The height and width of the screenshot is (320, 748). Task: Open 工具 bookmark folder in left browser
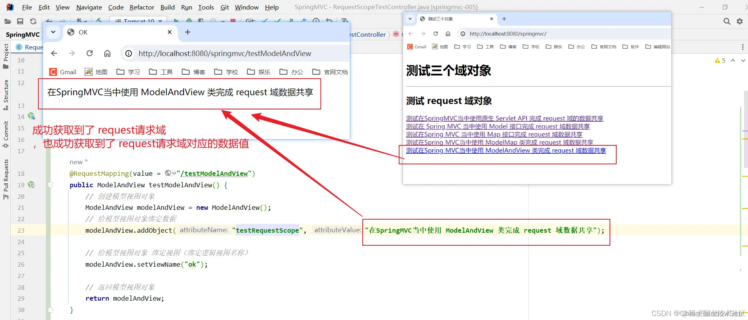[x=161, y=72]
